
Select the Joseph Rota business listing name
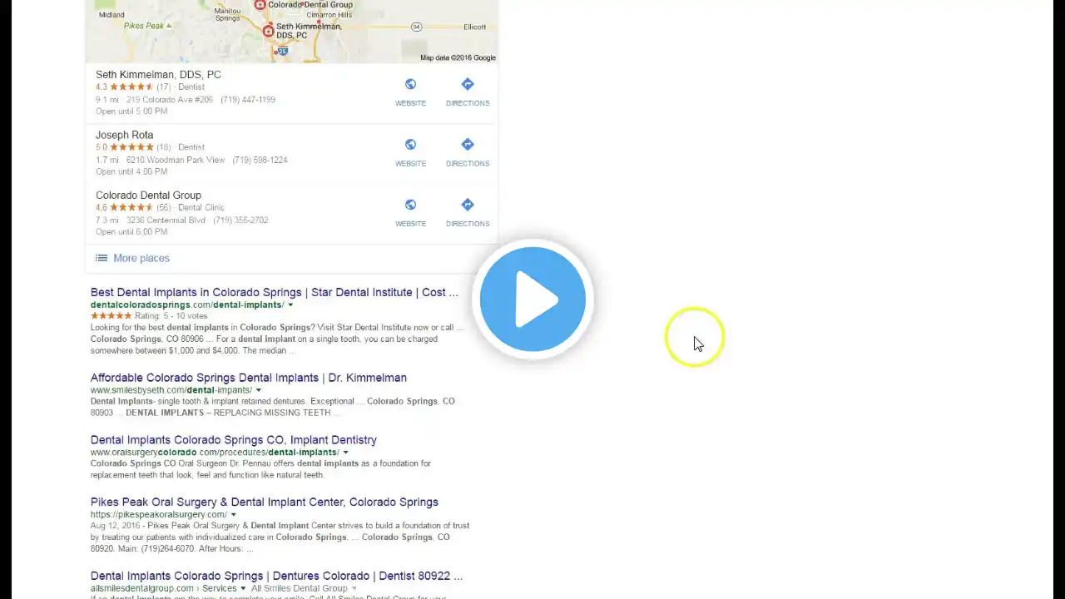tap(124, 135)
